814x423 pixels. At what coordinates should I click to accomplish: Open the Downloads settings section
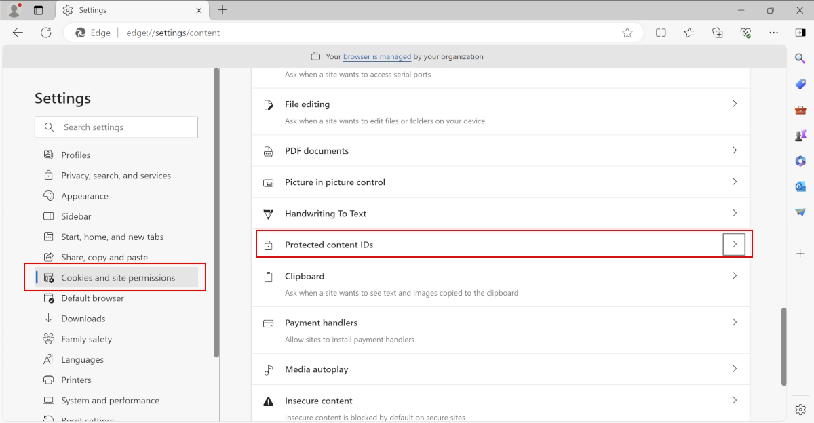83,319
